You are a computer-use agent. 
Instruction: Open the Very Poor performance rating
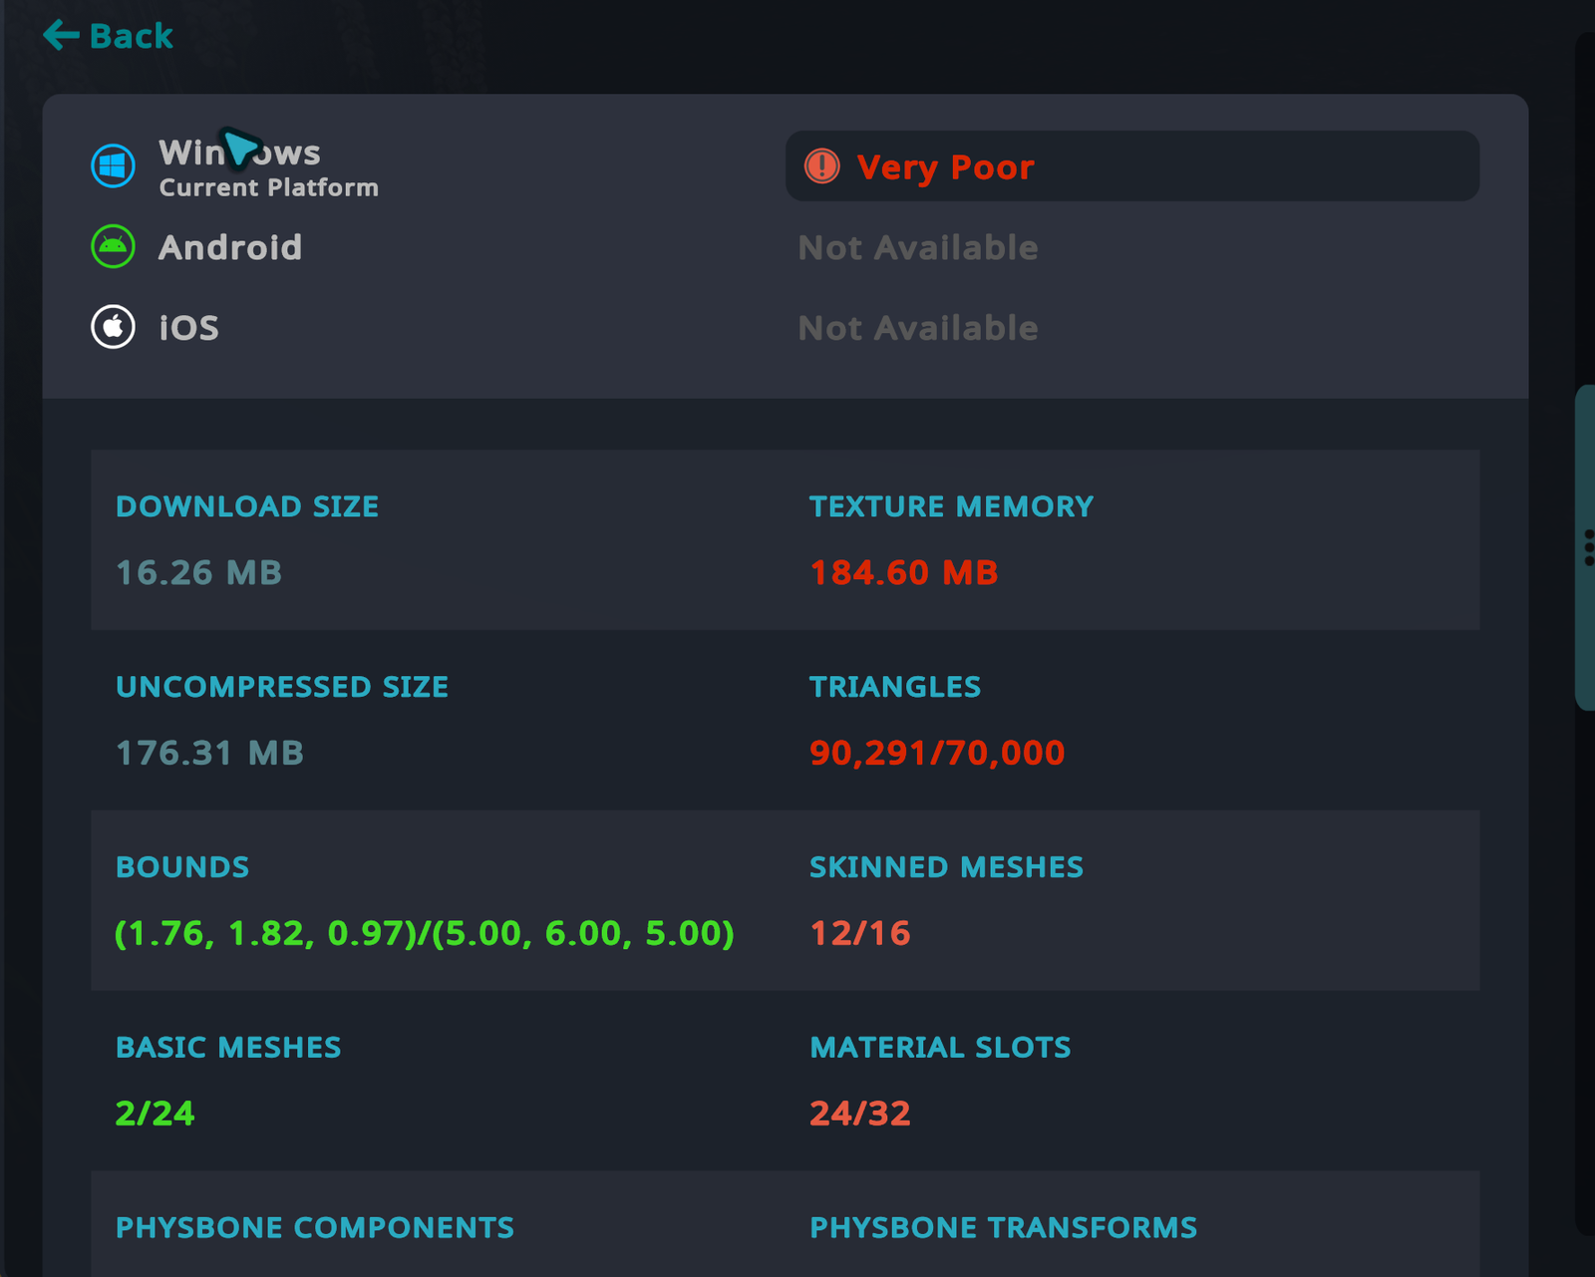(x=945, y=167)
